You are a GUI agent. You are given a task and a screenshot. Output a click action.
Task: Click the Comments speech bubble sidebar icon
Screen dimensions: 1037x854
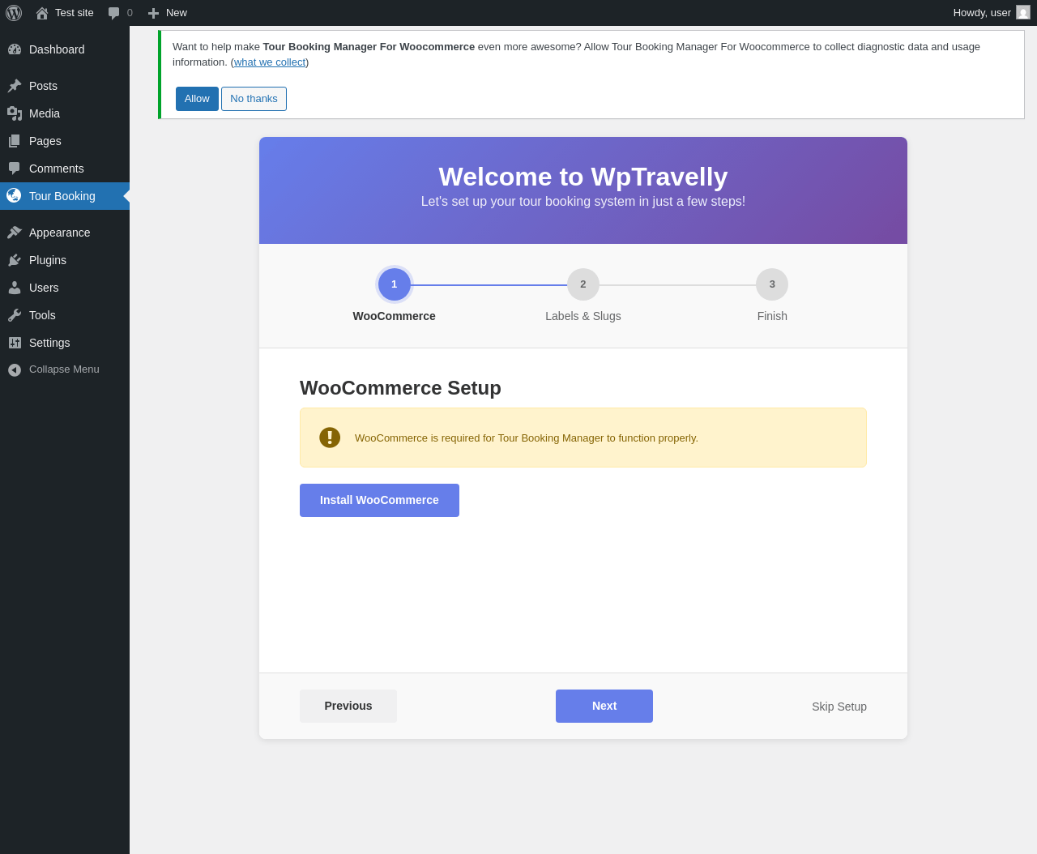(x=15, y=169)
